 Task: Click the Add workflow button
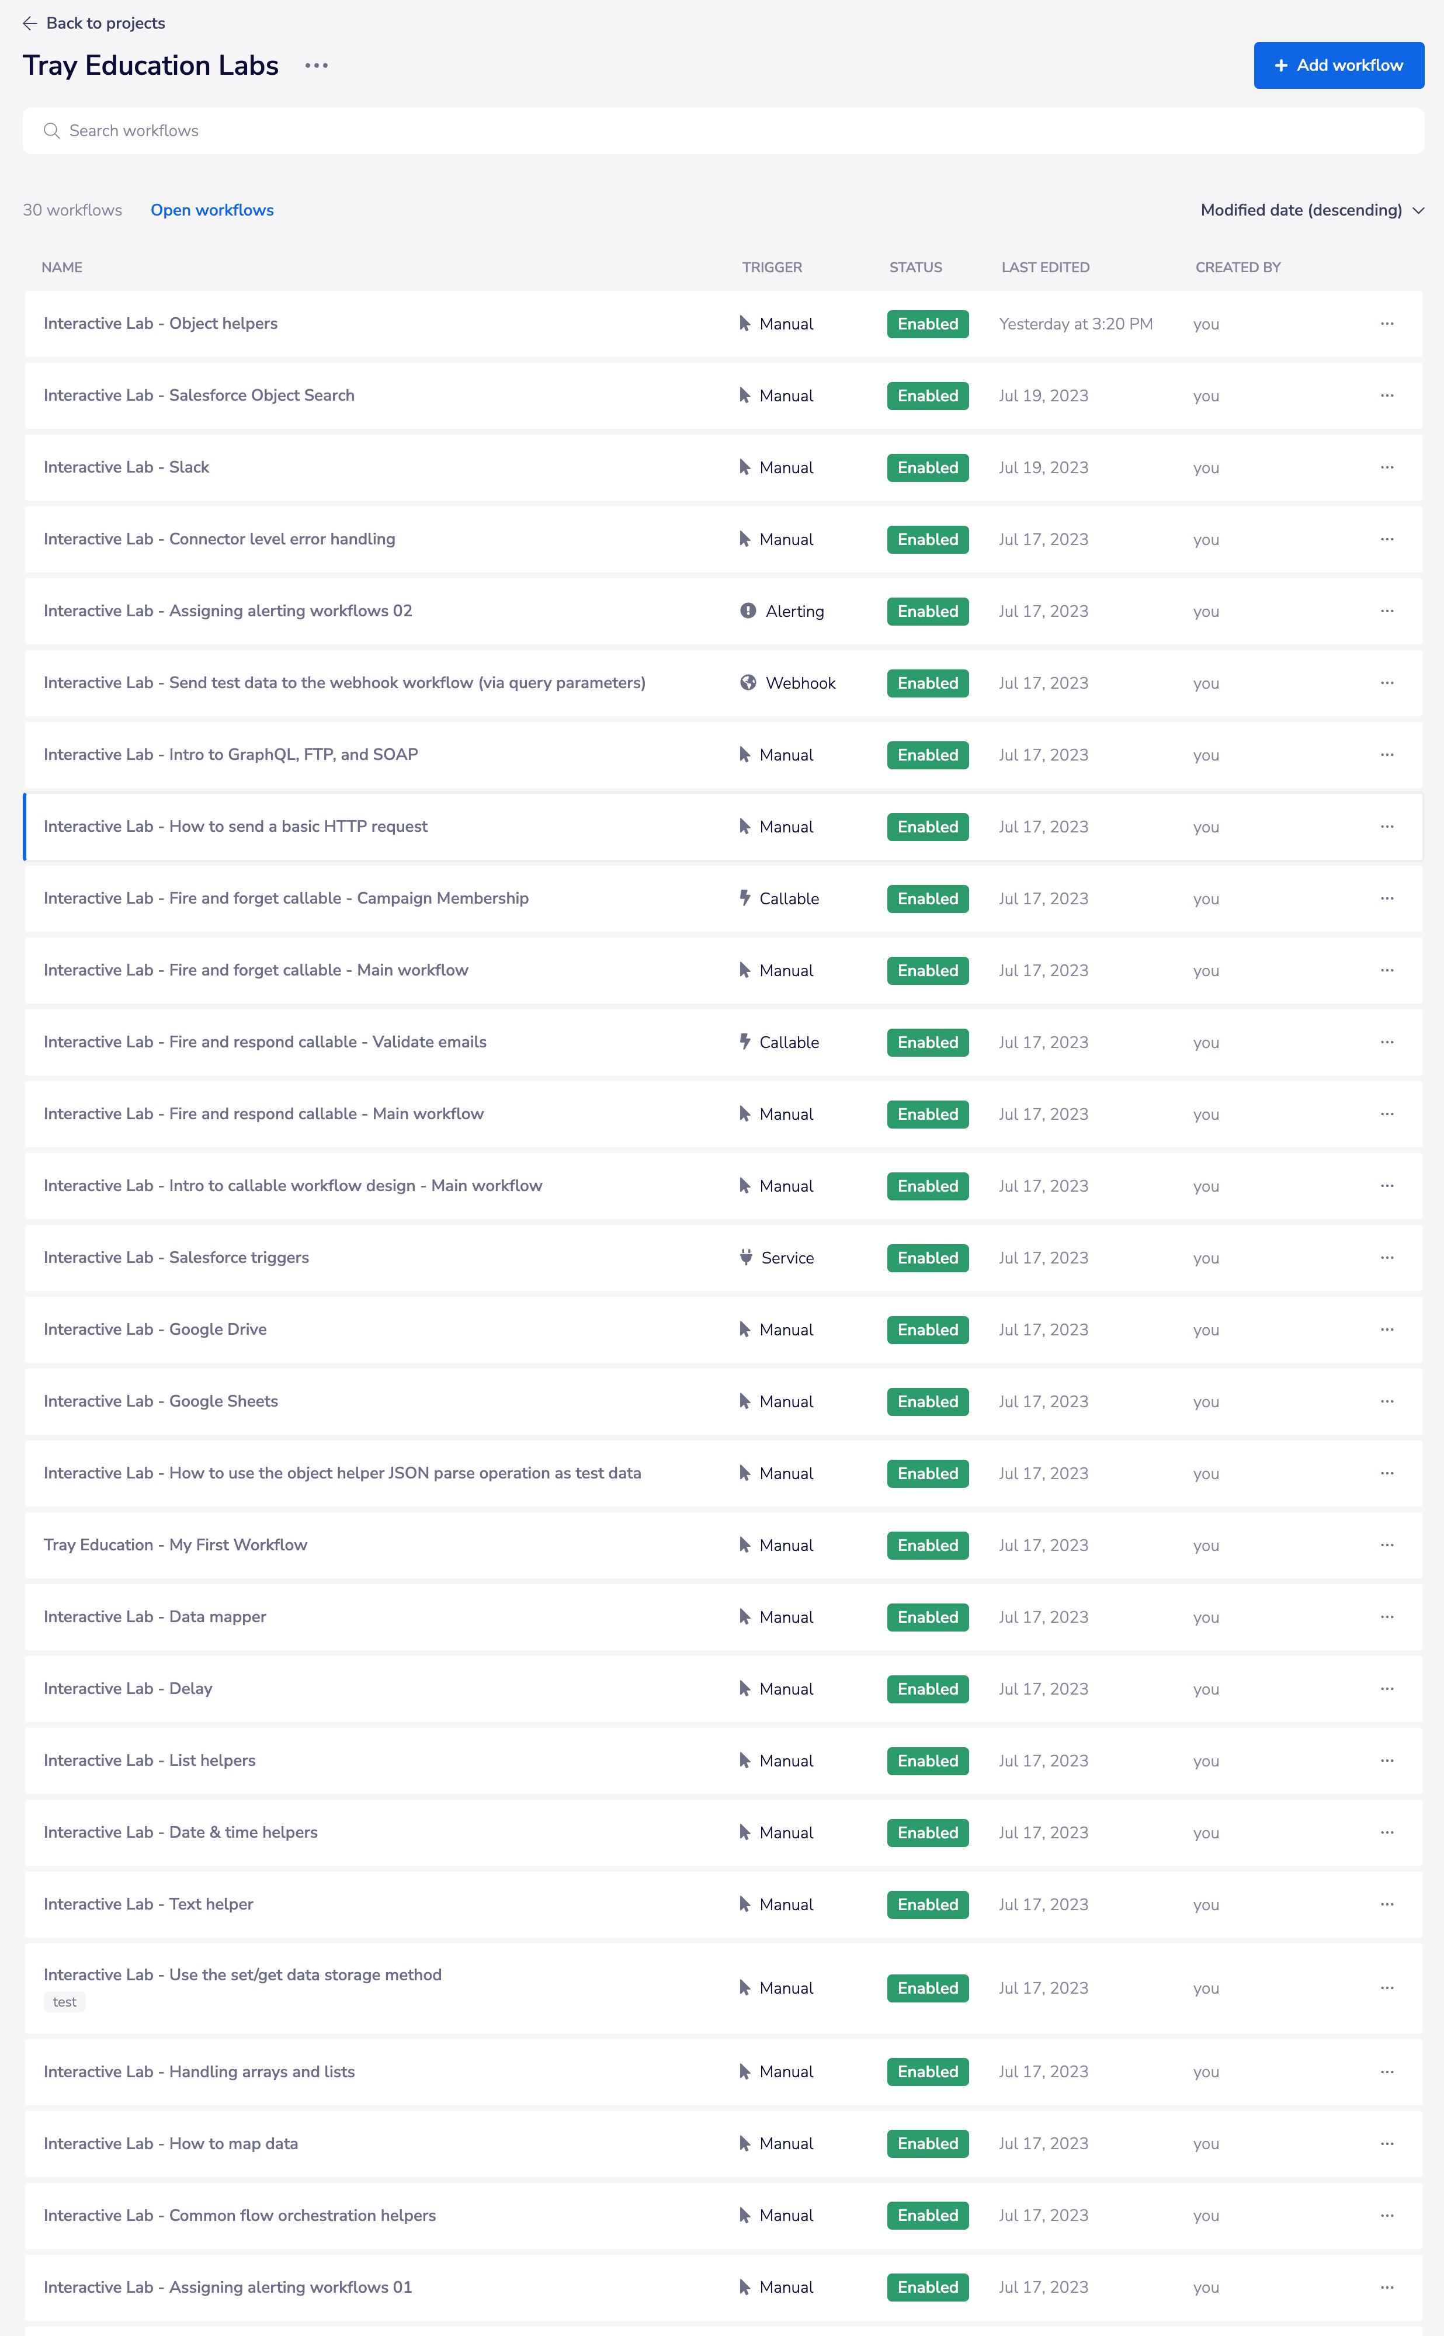(x=1338, y=65)
